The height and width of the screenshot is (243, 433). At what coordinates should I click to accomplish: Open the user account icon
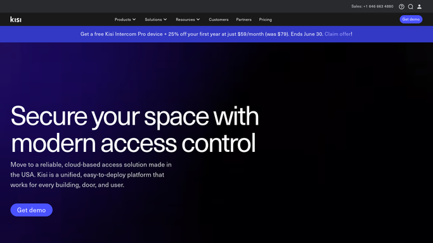tap(419, 6)
